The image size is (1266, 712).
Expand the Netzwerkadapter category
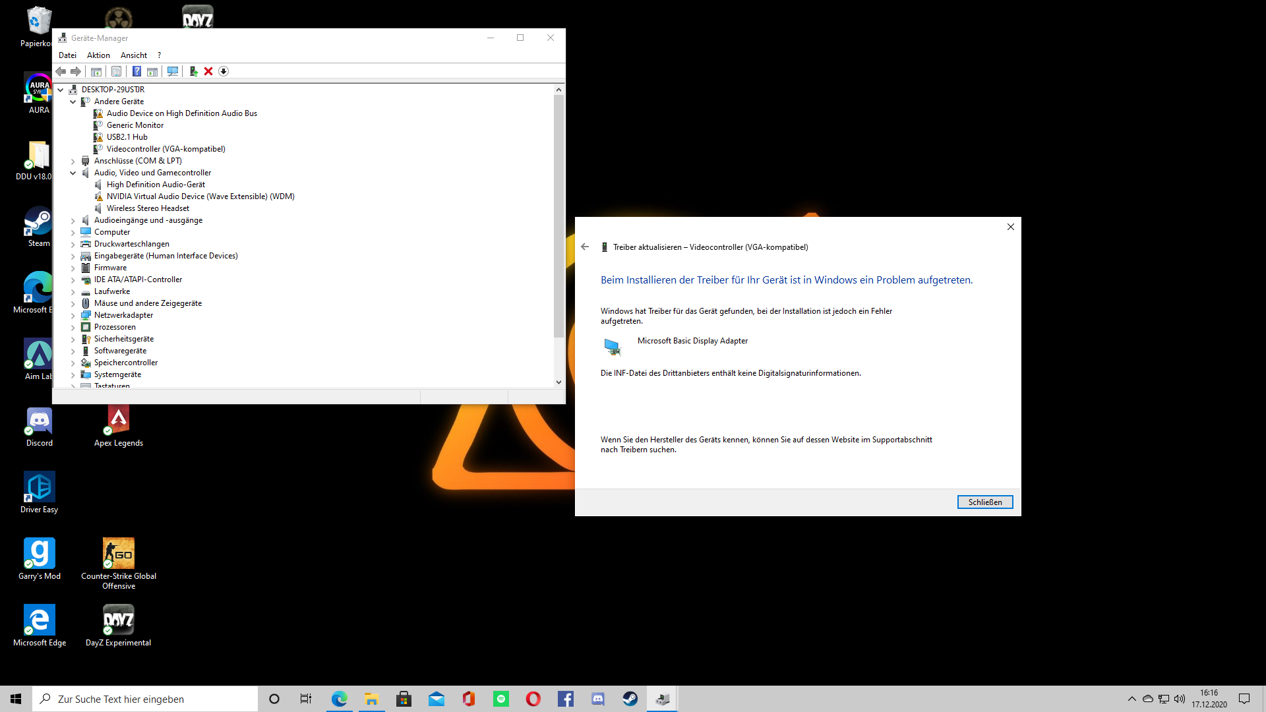click(x=73, y=315)
